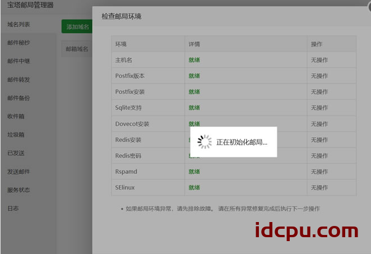Click the 检查邮局环境 dialog title
This screenshot has width=371, height=254.
pos(121,17)
